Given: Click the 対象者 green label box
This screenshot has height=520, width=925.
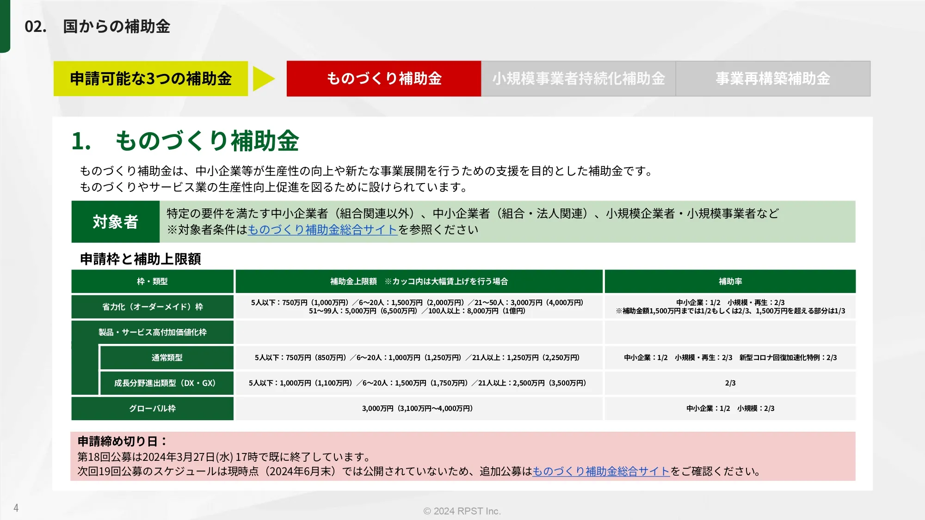Looking at the screenshot, I should [x=115, y=222].
